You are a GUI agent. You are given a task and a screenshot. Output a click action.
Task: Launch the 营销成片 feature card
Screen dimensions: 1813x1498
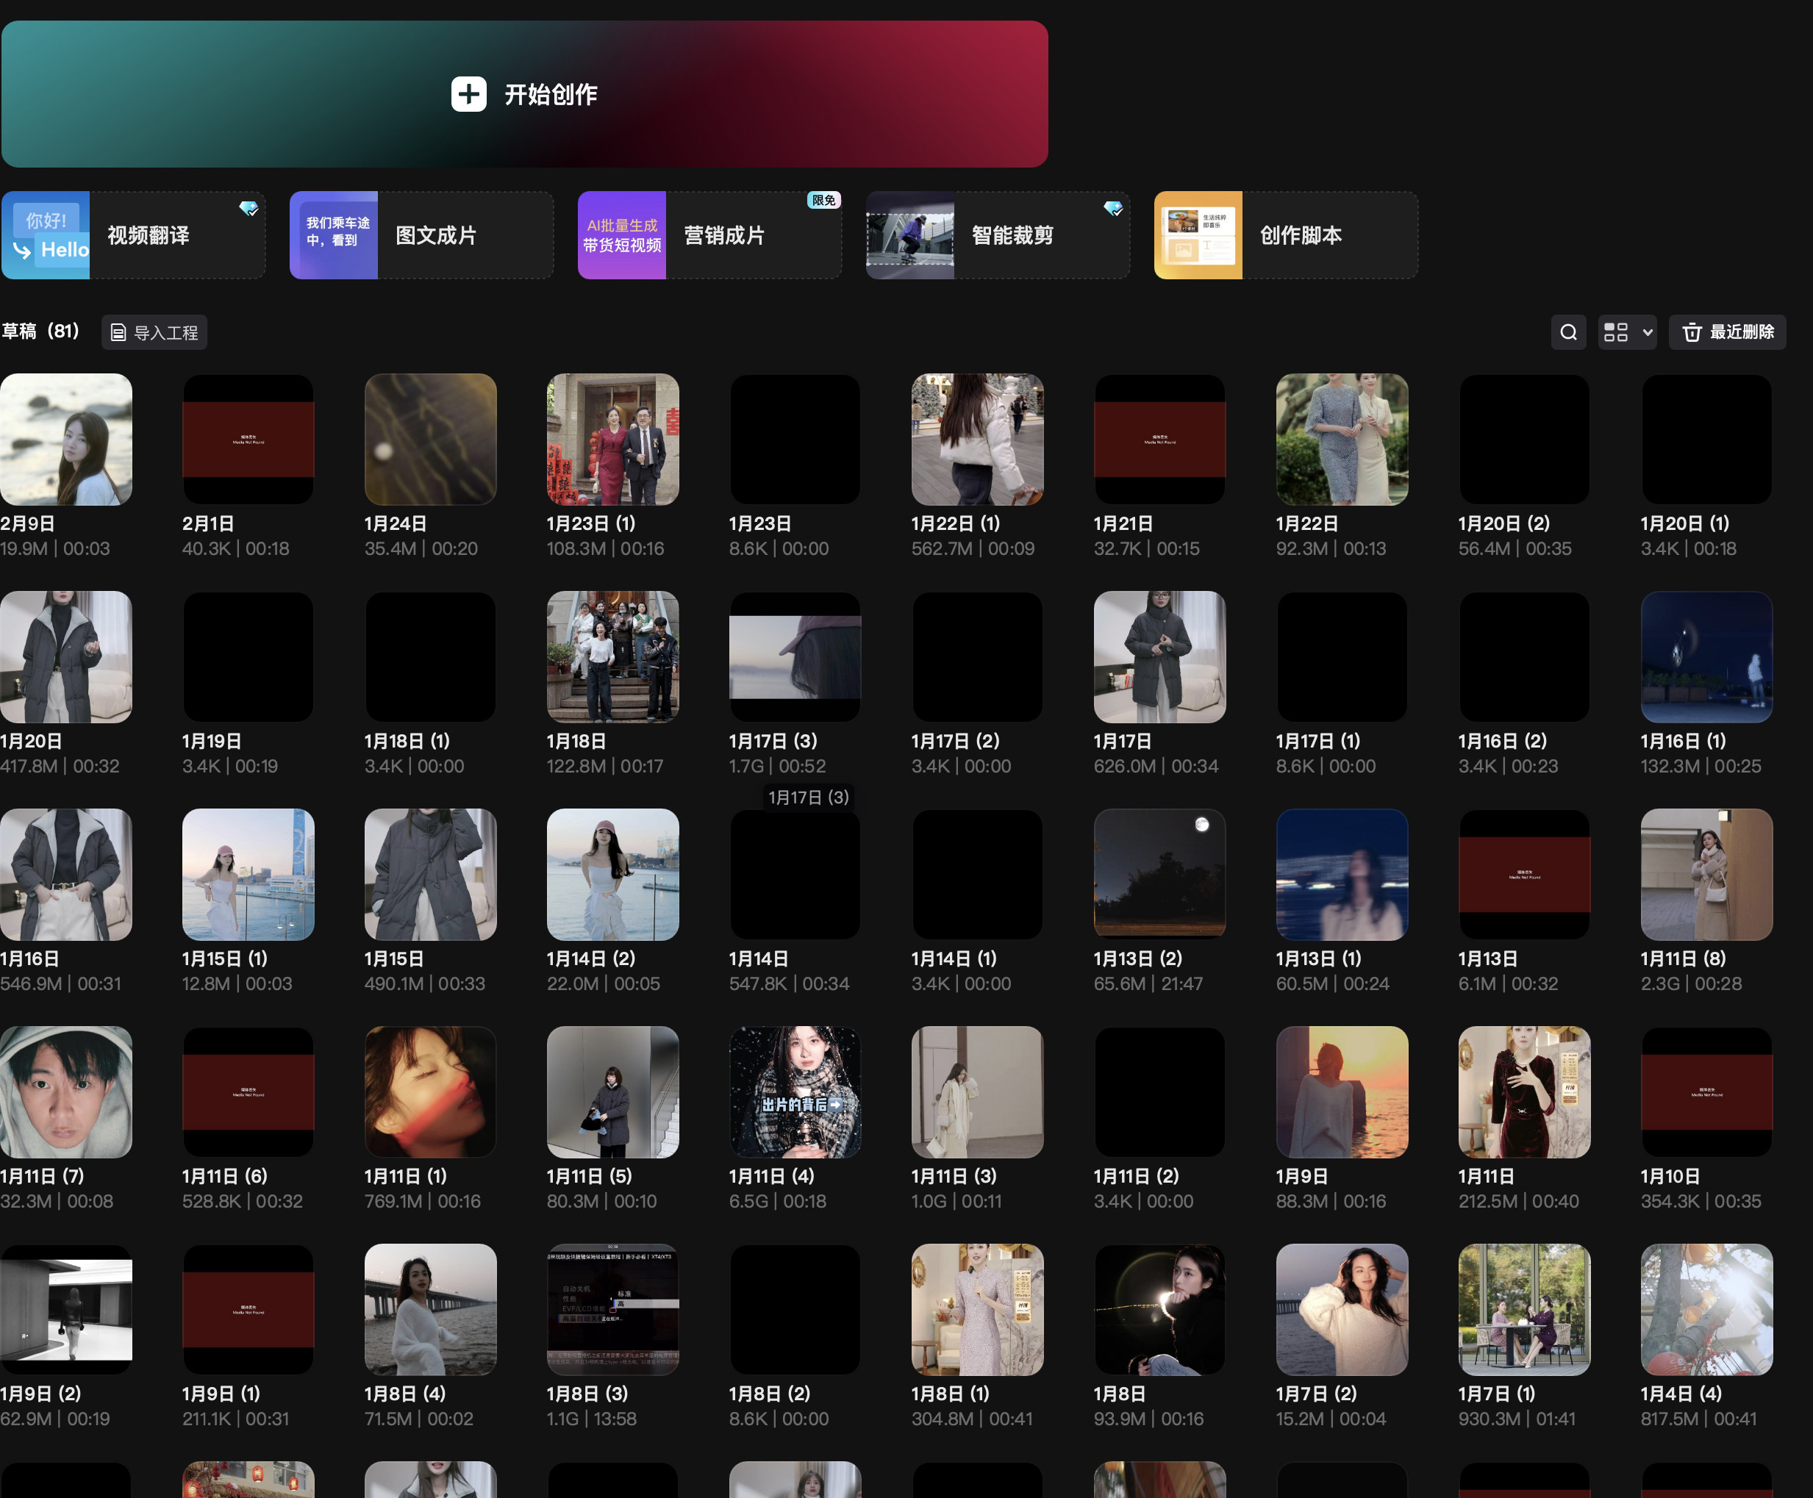(710, 235)
